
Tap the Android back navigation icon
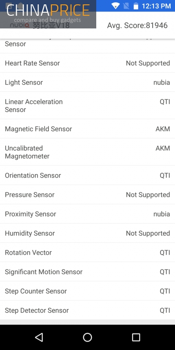click(x=39, y=337)
